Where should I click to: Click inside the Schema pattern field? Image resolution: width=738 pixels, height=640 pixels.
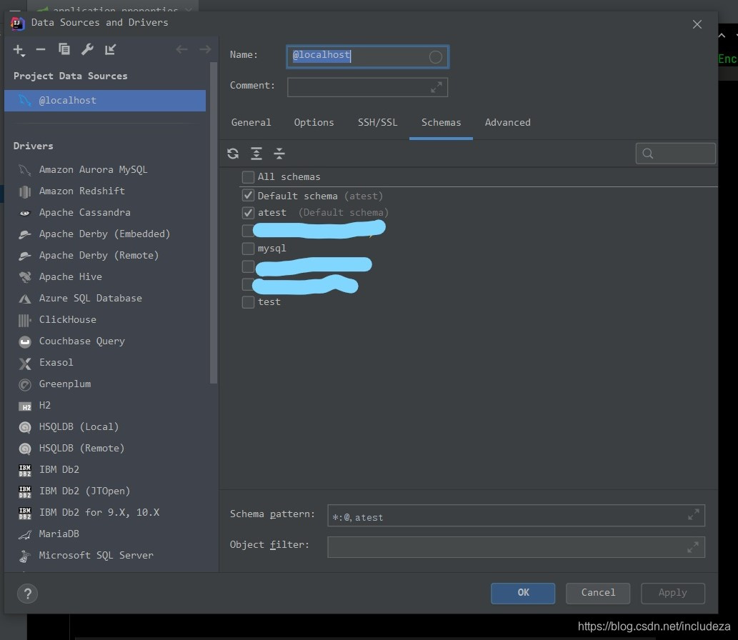[500, 515]
